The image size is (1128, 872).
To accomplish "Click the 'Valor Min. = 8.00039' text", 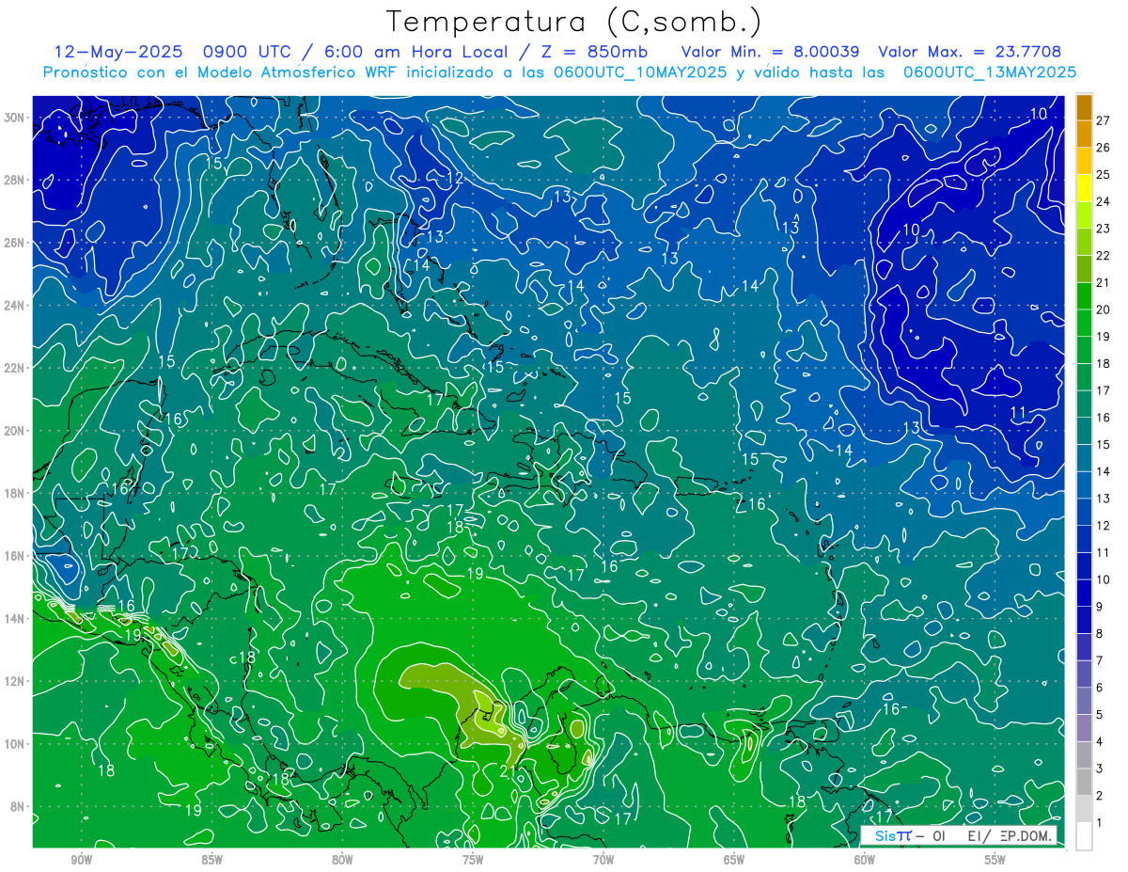I will coord(770,52).
